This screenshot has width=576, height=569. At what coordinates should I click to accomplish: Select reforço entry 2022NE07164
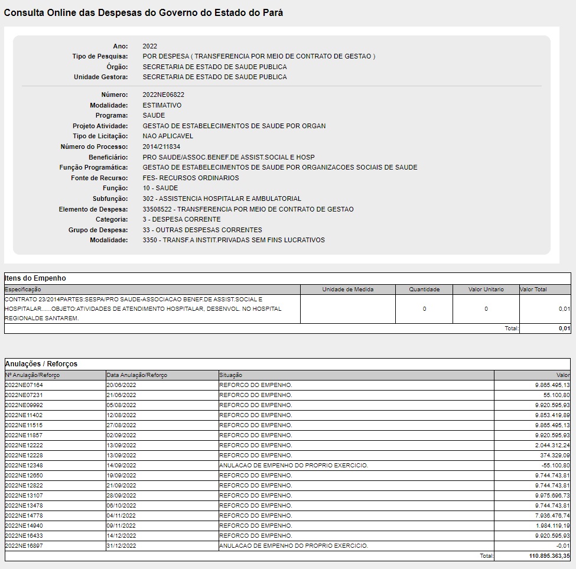pyautogui.click(x=24, y=385)
